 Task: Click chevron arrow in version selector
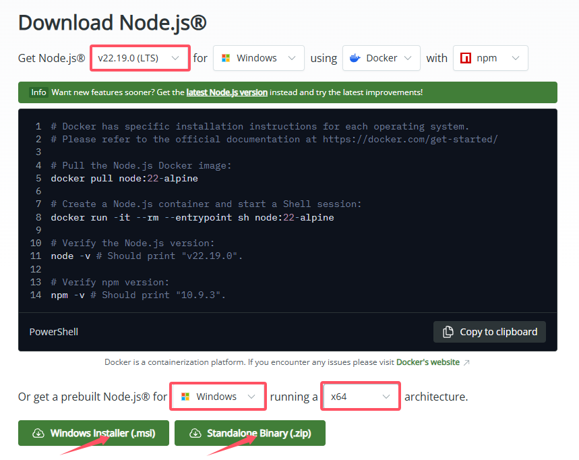click(175, 58)
